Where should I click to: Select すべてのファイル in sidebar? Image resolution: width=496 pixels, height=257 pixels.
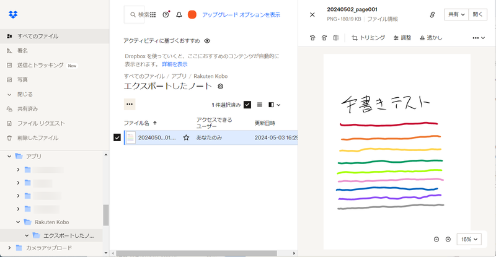(x=55, y=37)
